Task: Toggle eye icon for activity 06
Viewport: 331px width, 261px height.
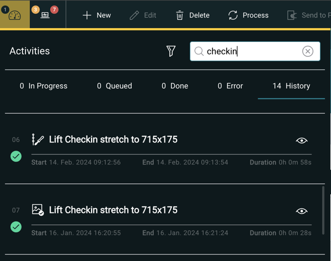Action: (x=301, y=140)
